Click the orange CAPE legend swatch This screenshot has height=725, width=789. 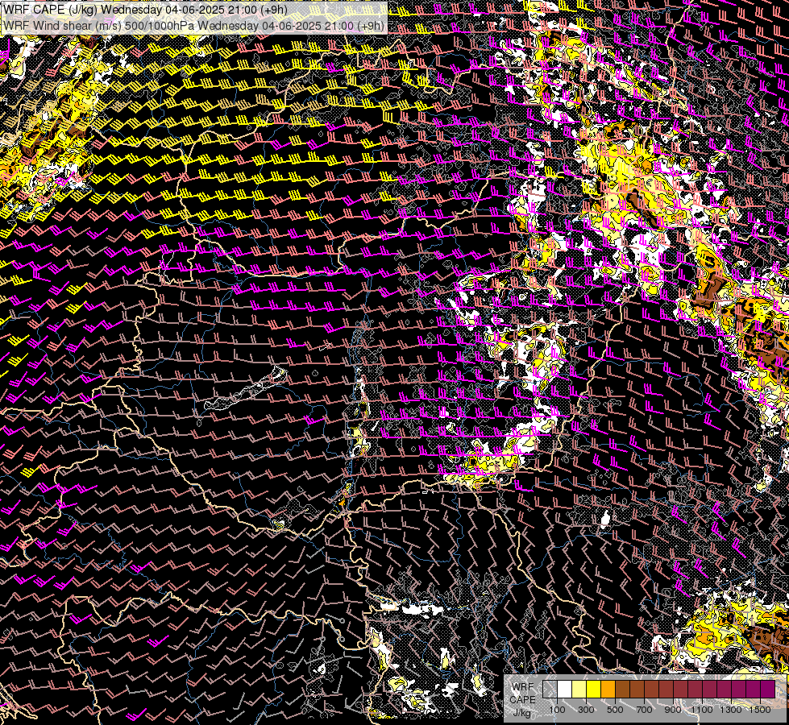click(x=608, y=690)
